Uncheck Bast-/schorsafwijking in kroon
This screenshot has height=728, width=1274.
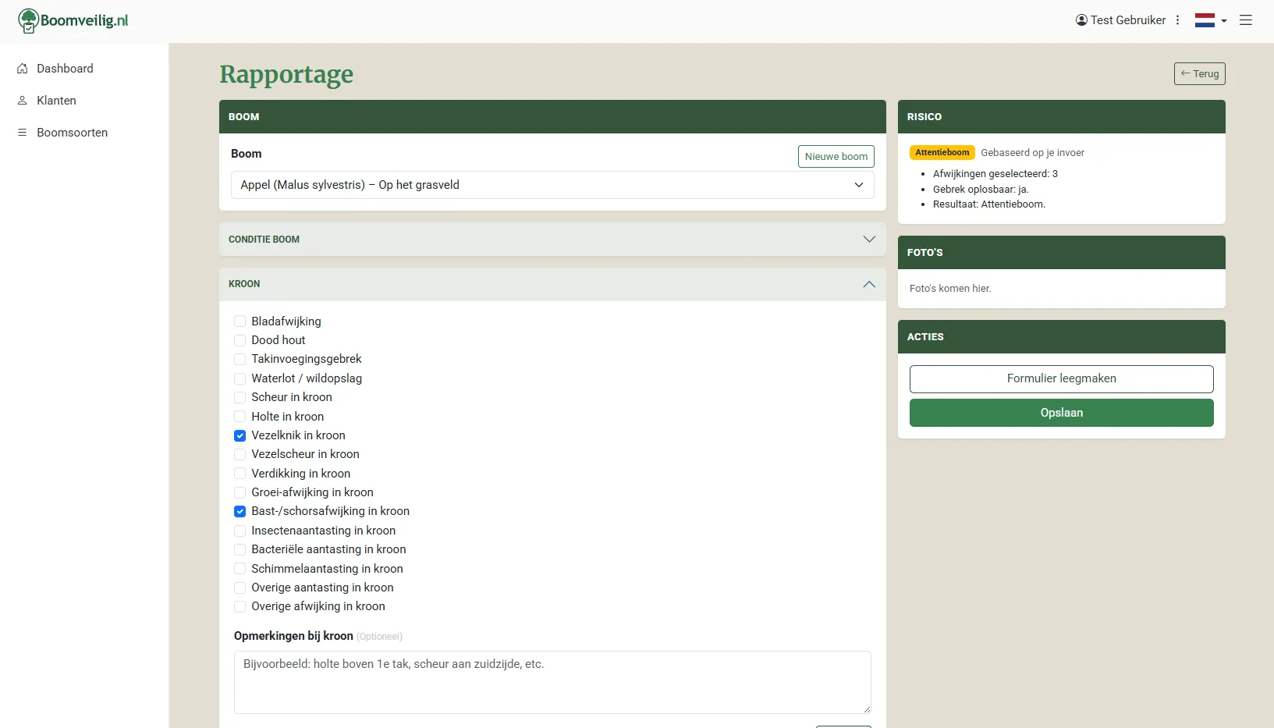[x=240, y=512]
